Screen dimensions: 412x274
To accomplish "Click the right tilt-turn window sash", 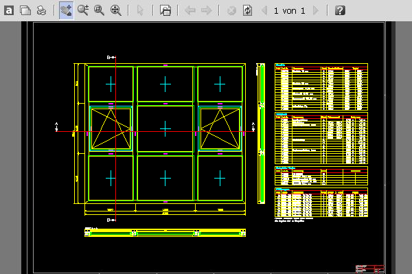I will (x=220, y=128).
